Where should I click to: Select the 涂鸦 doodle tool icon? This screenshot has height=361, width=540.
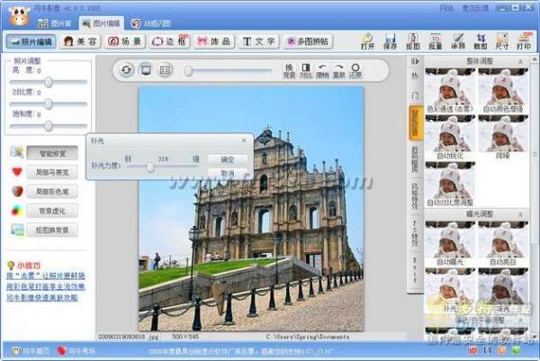(458, 41)
